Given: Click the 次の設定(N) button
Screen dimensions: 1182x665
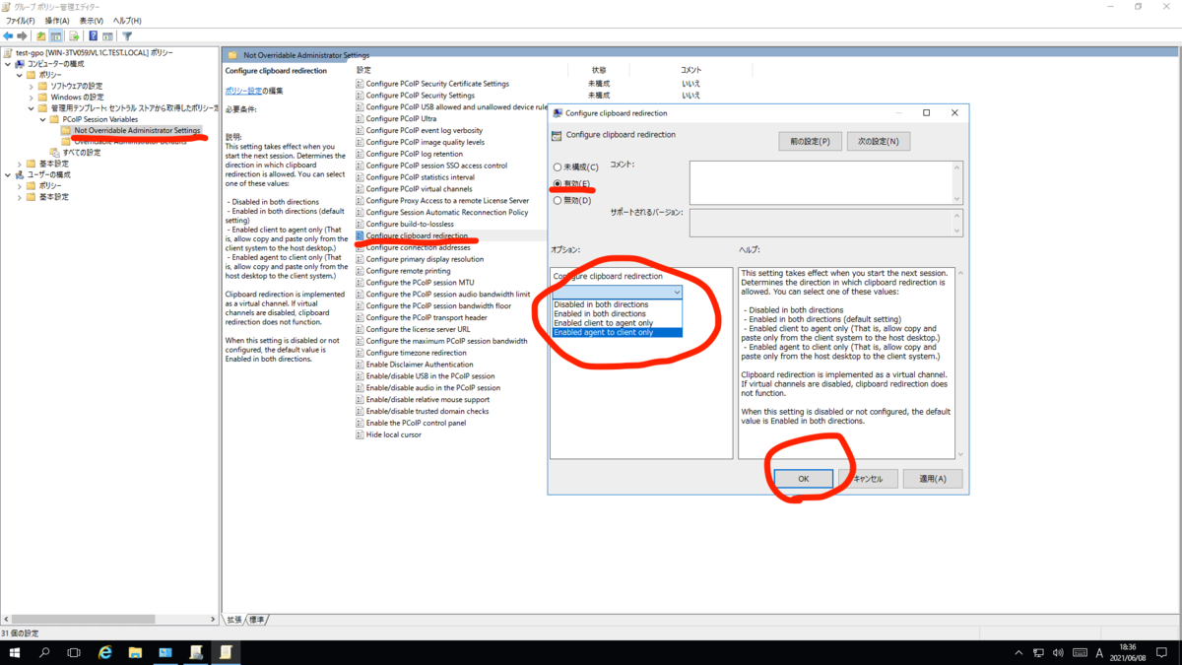Looking at the screenshot, I should point(878,142).
